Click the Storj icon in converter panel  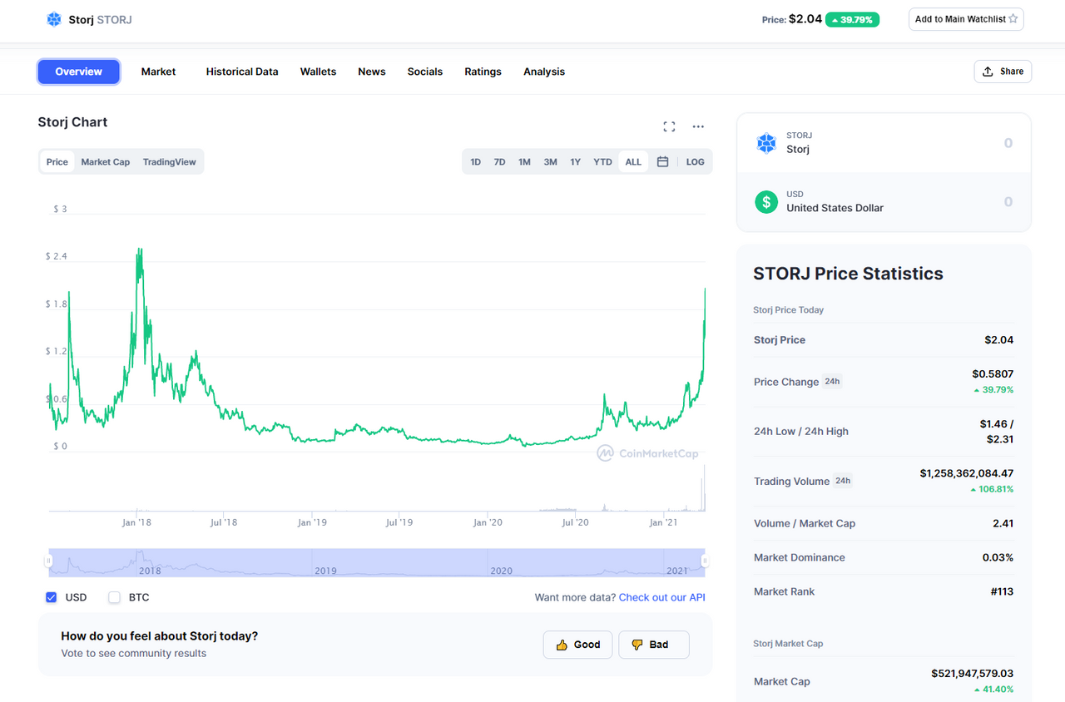pyautogui.click(x=765, y=143)
